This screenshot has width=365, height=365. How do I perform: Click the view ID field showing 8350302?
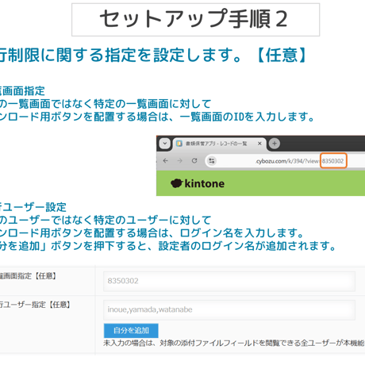click(229, 281)
